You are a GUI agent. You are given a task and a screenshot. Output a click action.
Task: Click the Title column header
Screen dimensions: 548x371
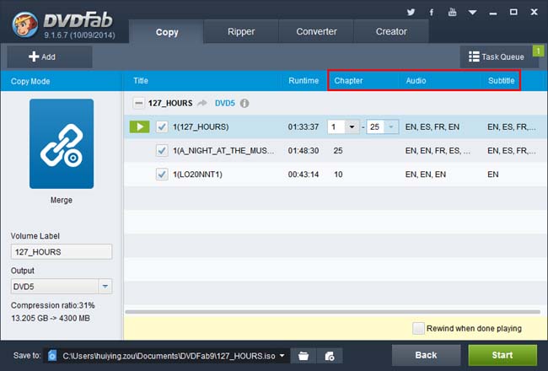[x=141, y=81]
